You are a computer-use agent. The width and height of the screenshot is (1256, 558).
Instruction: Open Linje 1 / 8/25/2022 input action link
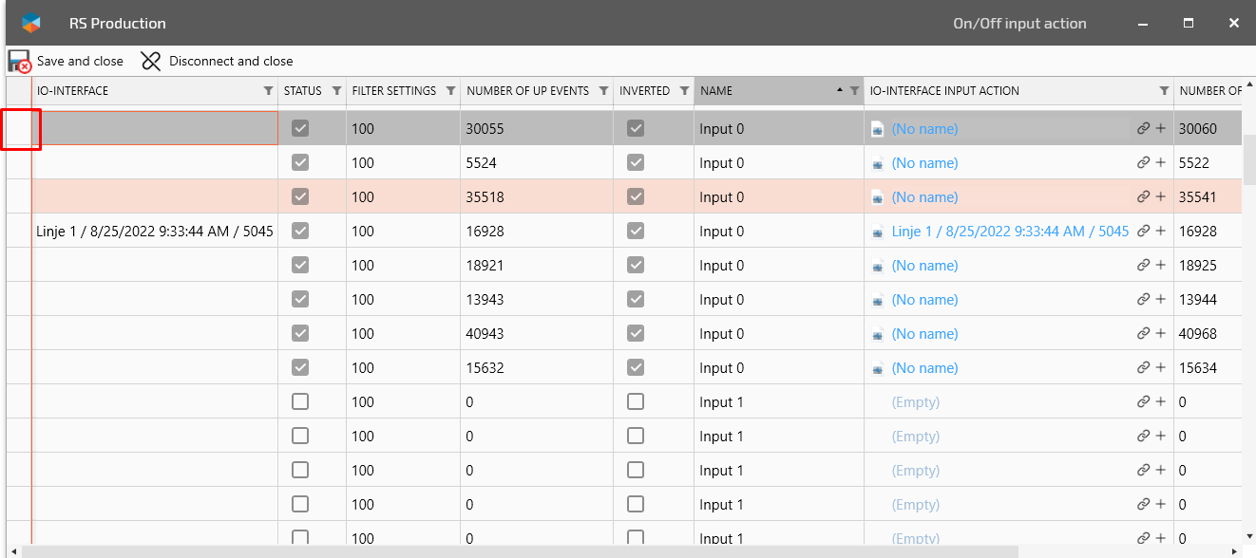click(x=1009, y=232)
